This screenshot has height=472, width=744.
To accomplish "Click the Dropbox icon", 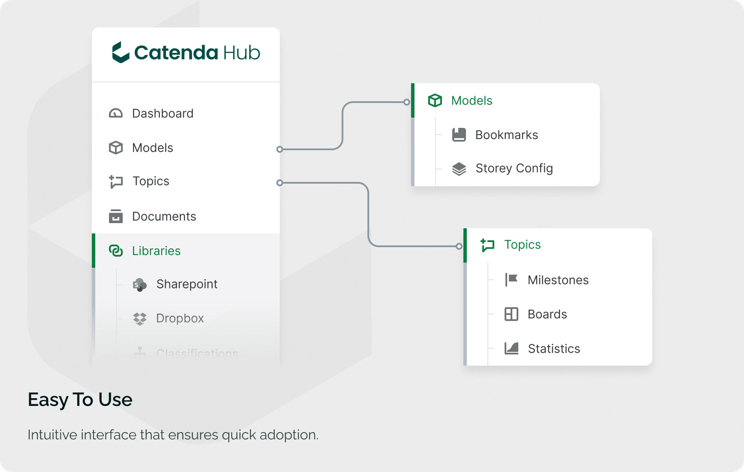I will (139, 319).
